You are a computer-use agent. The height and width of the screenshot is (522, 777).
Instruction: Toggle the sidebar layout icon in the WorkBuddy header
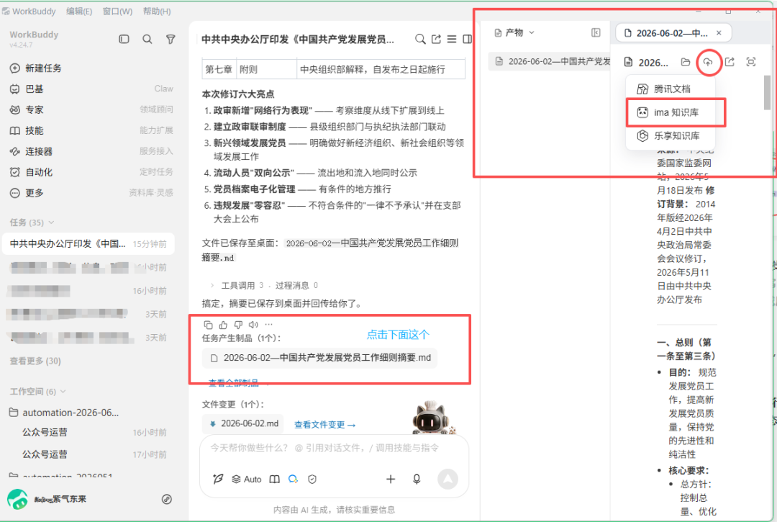click(x=124, y=39)
